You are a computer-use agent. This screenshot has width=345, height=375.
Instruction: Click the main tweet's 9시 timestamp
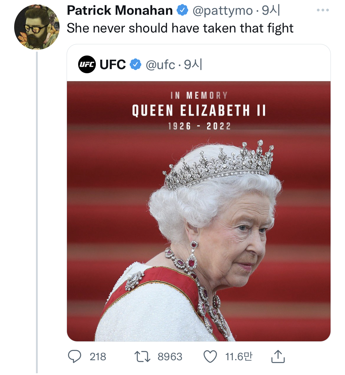pos(271,10)
